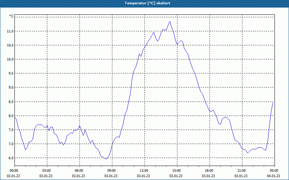Click the 15:00 time label
Image resolution: width=289 pixels, height=180 pixels.
click(x=177, y=171)
